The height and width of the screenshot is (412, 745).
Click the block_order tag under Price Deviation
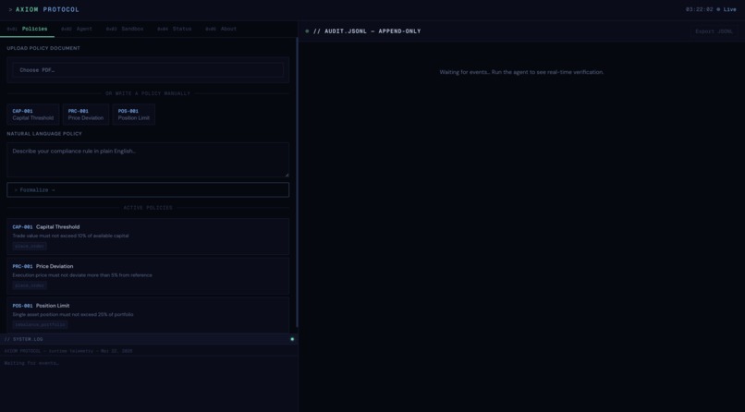(x=30, y=285)
